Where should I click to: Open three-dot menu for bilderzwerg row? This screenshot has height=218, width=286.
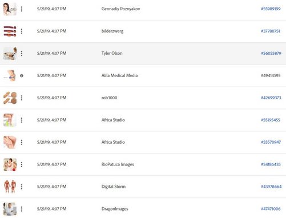click(22, 31)
